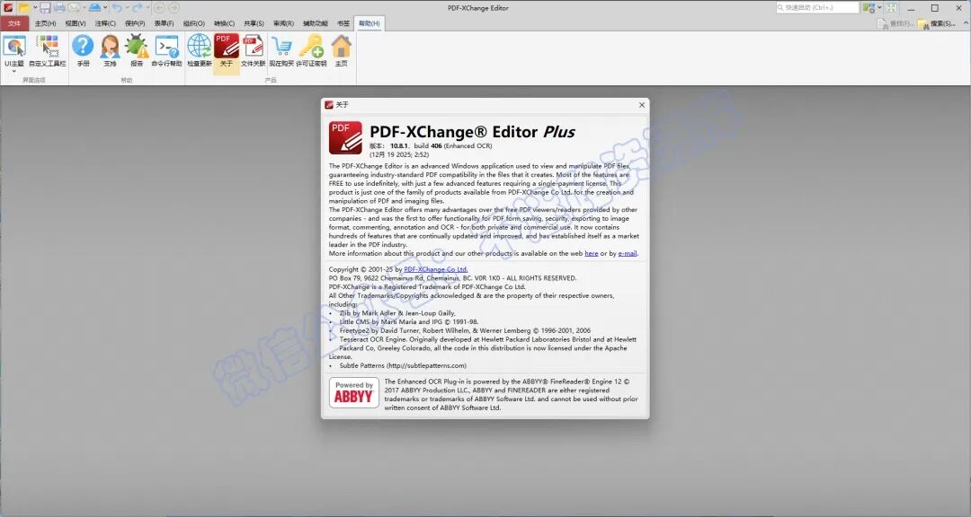Screen dimensions: 971x517
Task: Switch to the 组织(O) organize tab
Action: [x=194, y=23]
